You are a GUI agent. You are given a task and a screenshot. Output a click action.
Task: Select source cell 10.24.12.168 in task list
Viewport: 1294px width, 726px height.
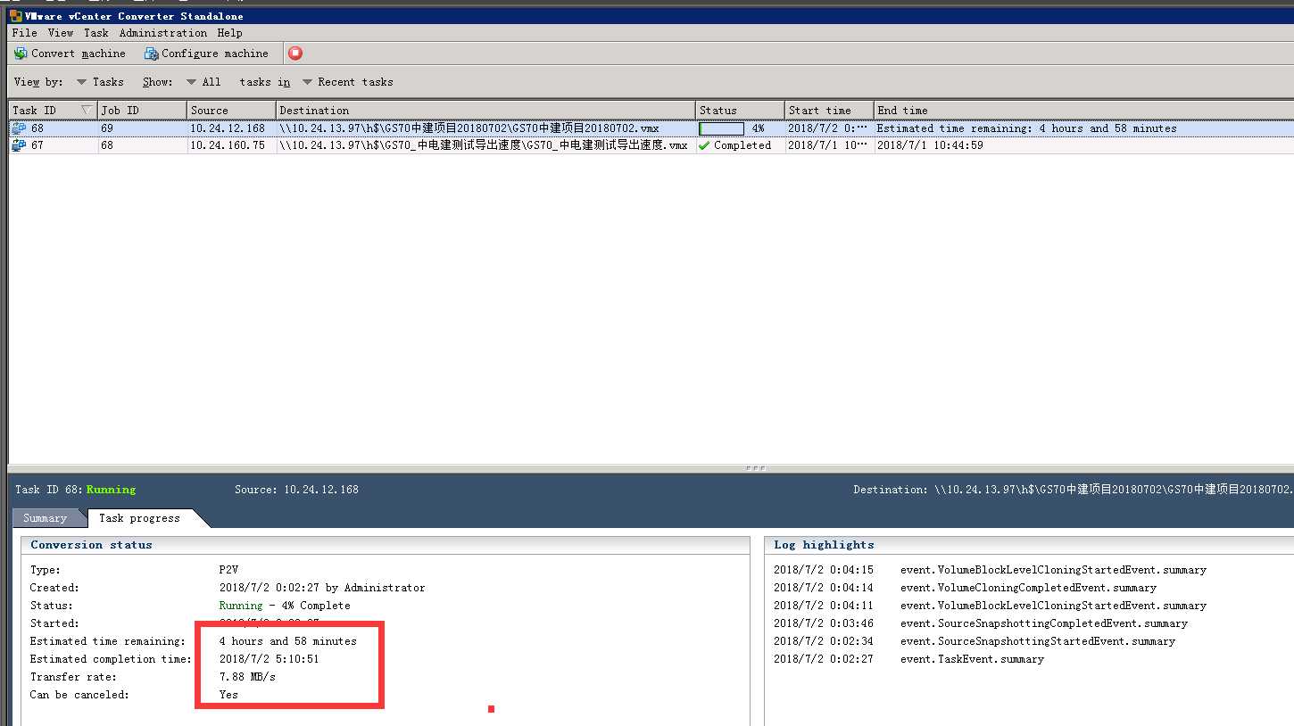click(228, 128)
